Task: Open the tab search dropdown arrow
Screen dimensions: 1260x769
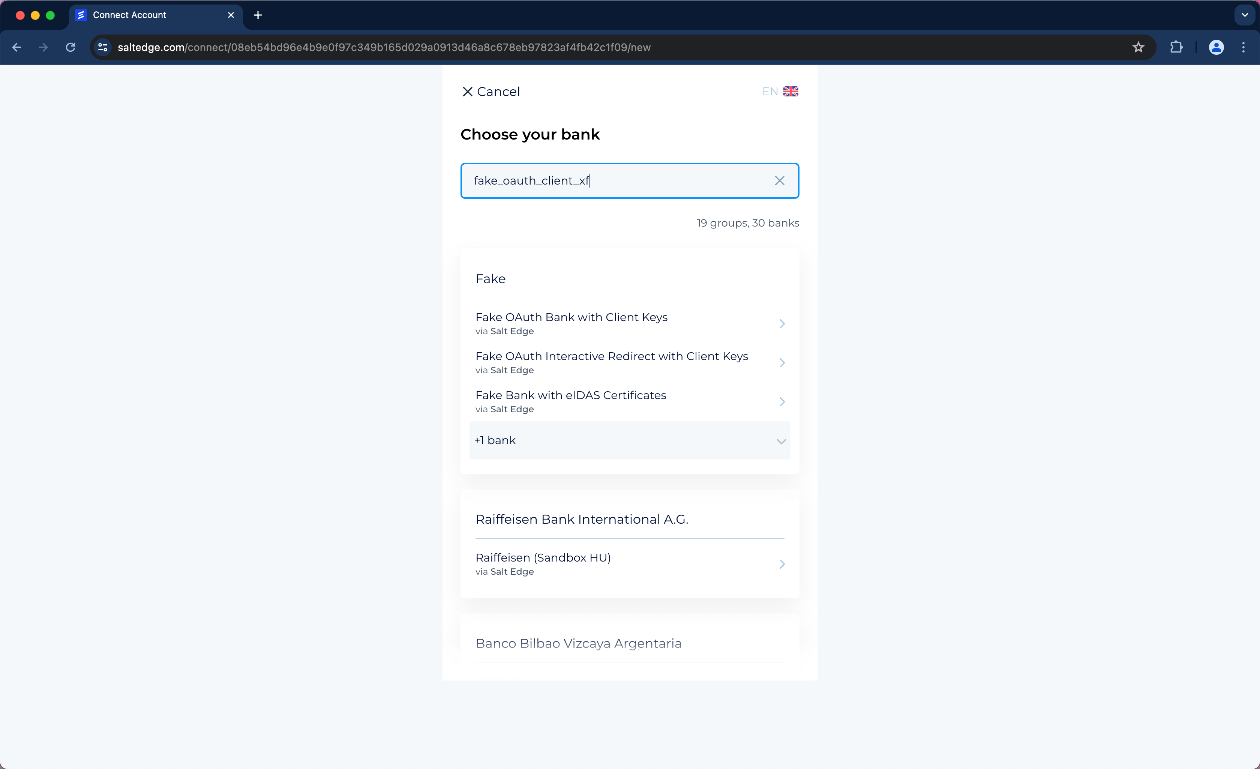Action: [1245, 15]
